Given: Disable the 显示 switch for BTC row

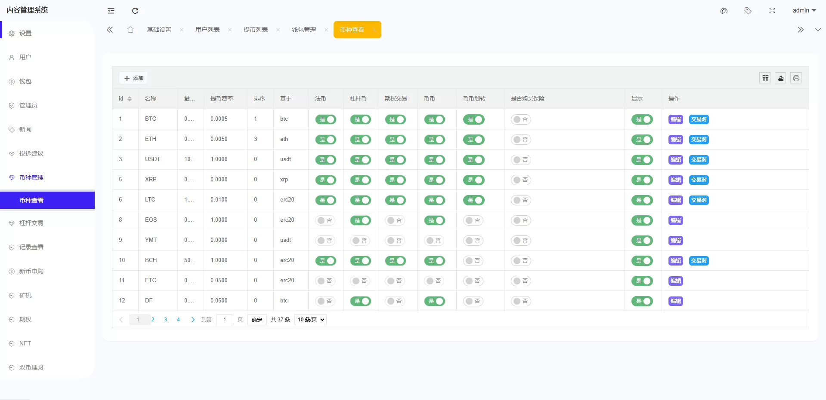Looking at the screenshot, I should point(642,119).
